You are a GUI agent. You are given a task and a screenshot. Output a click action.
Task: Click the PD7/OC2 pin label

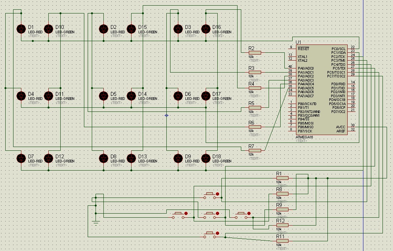click(338, 111)
